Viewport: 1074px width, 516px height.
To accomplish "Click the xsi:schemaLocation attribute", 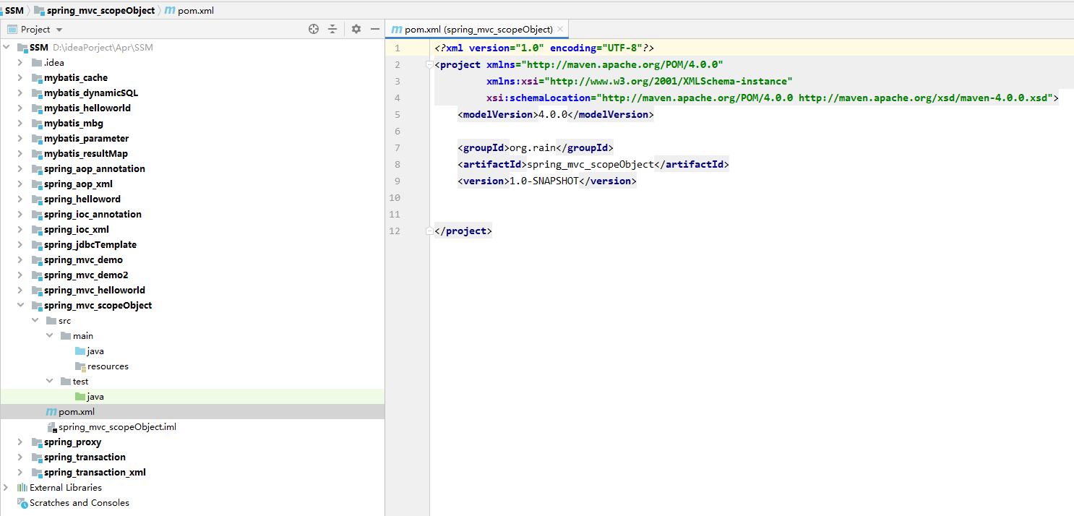I will point(538,98).
